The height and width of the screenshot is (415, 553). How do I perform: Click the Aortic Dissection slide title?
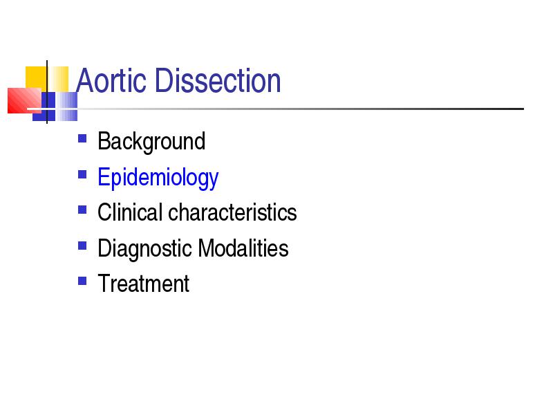point(178,81)
